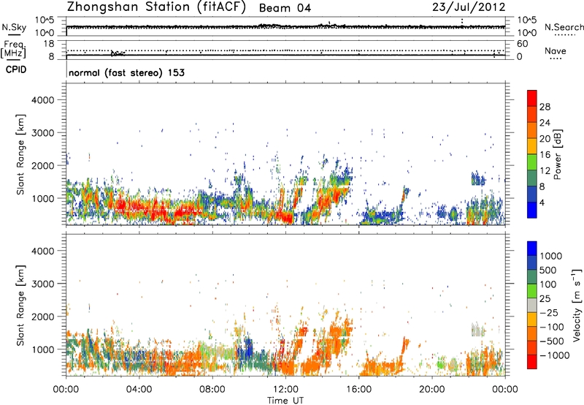Select the "Freq. [MHz]" axis label
The width and height of the screenshot is (584, 405).
point(13,50)
